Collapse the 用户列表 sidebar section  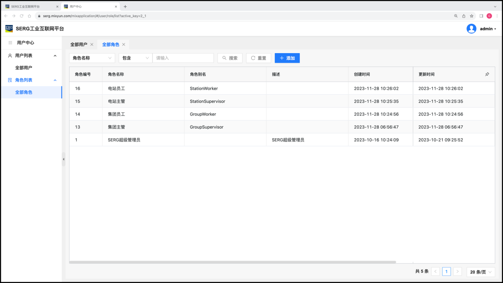point(55,56)
